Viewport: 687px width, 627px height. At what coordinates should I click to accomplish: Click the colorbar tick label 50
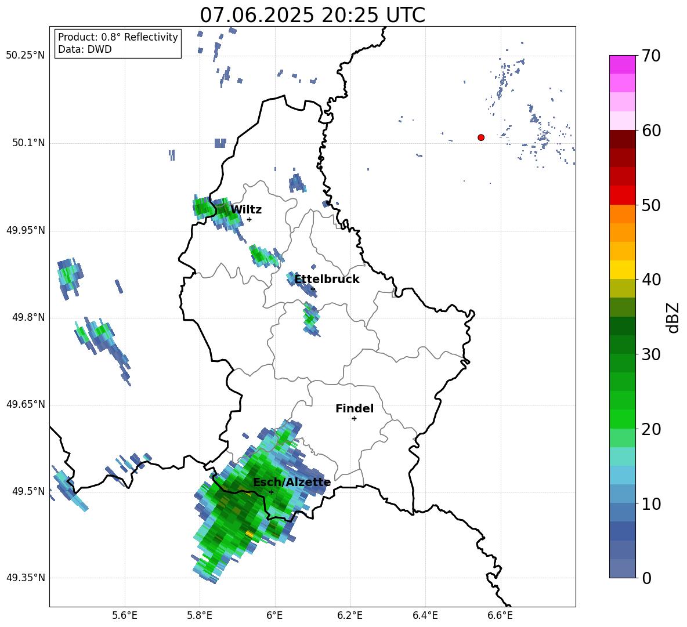[x=651, y=205]
